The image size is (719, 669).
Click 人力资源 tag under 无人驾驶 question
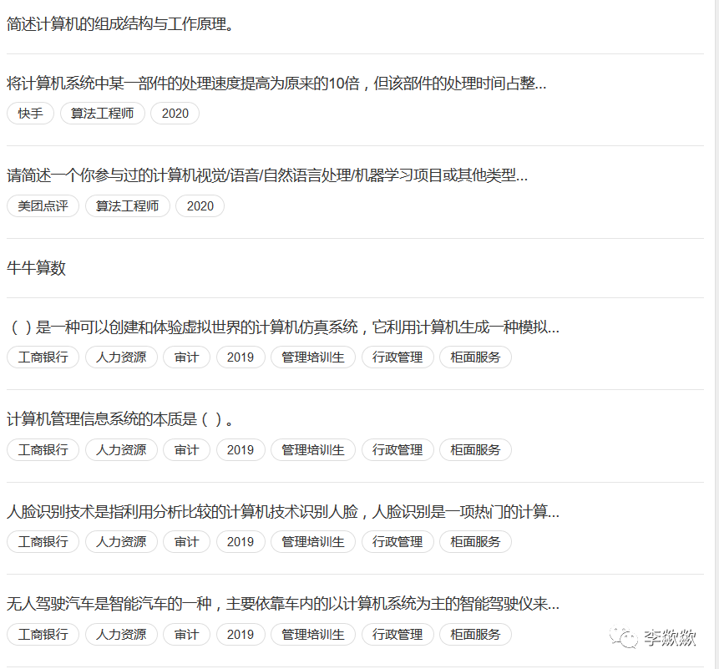121,634
